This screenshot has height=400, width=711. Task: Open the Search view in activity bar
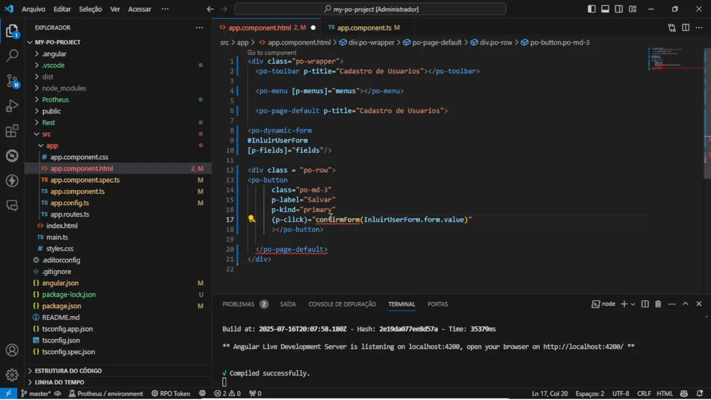(12, 56)
